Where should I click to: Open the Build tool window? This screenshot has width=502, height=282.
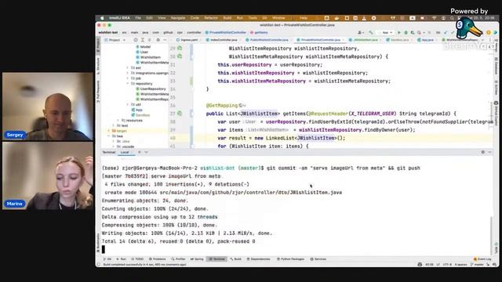235,259
